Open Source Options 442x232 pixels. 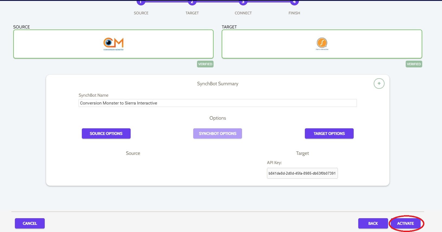tap(106, 133)
